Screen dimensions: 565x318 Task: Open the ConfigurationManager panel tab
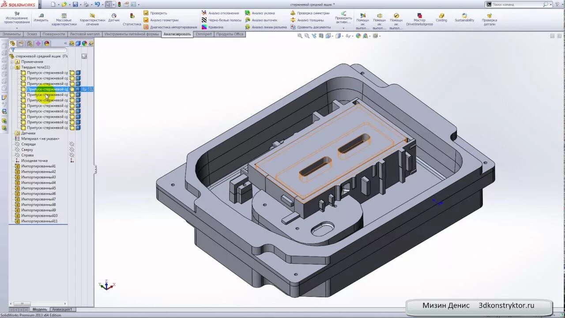30,43
